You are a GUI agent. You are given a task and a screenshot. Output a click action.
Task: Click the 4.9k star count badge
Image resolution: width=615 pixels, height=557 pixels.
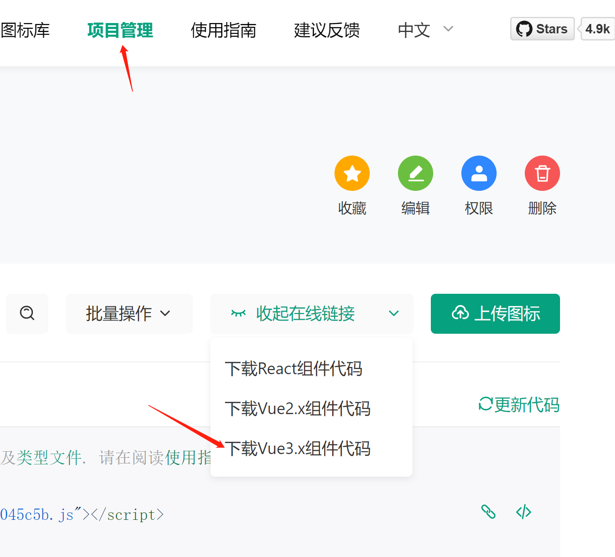[x=598, y=29]
